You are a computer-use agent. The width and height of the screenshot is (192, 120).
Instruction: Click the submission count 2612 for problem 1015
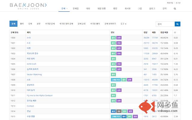coord(154,116)
